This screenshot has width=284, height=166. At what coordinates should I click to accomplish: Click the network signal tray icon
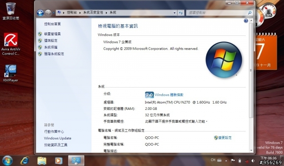[246, 161]
